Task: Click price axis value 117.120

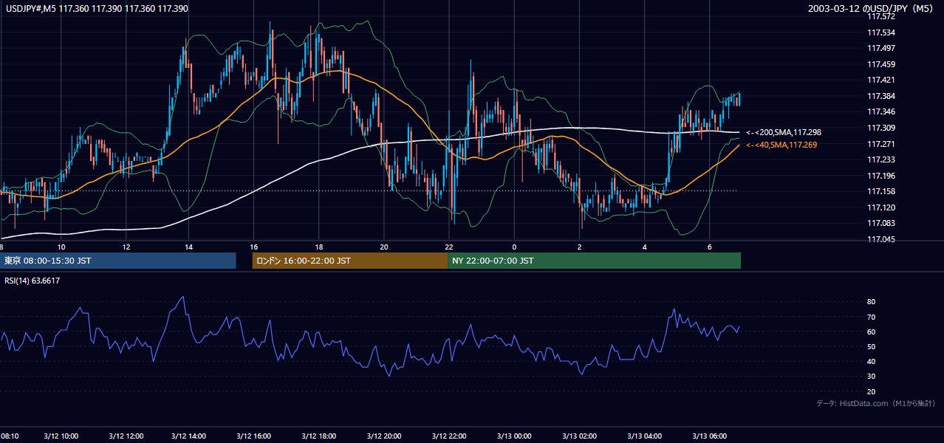Action: (x=881, y=207)
